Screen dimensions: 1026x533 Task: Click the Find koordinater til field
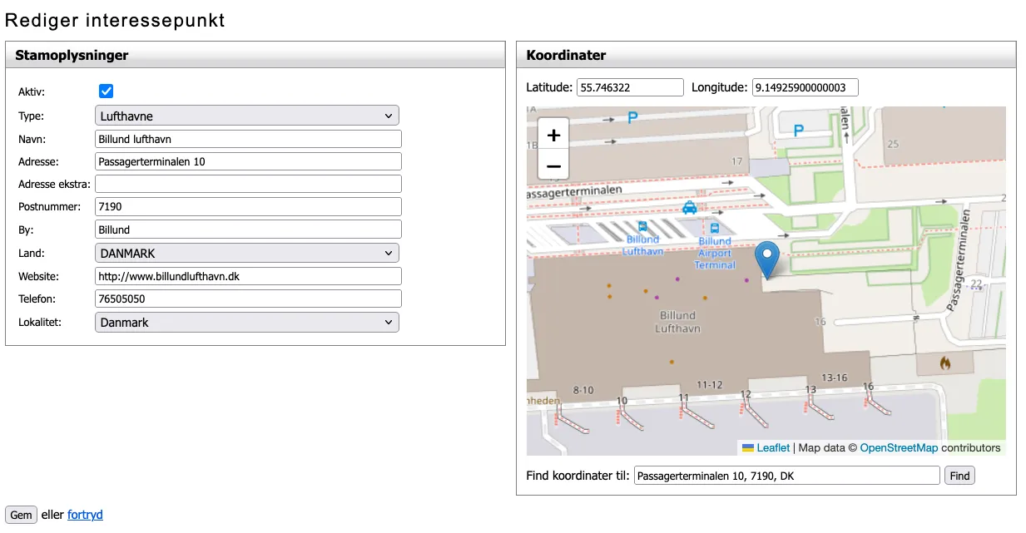pos(786,476)
